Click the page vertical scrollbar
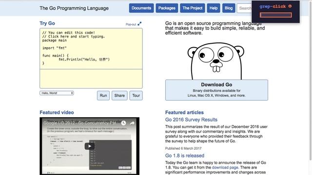Viewport: 312px width, 175px height. 310,81
